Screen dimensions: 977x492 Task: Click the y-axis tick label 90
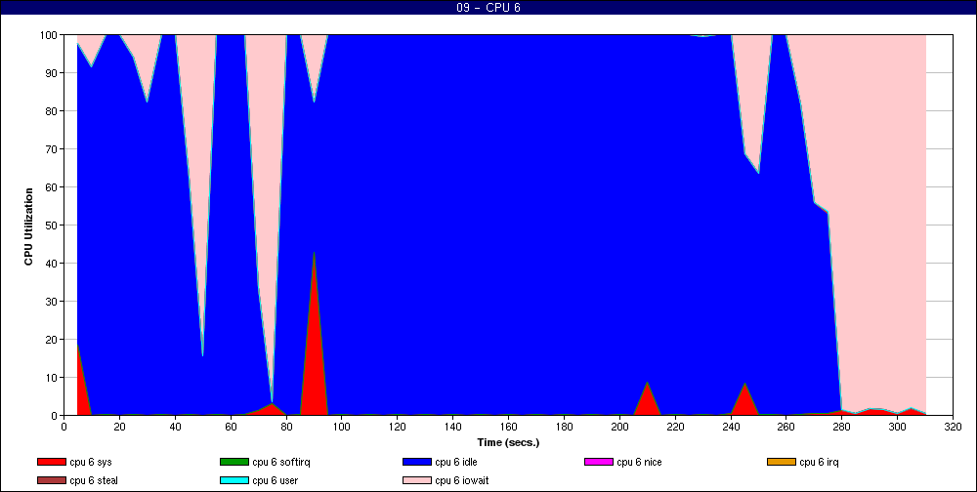point(53,73)
